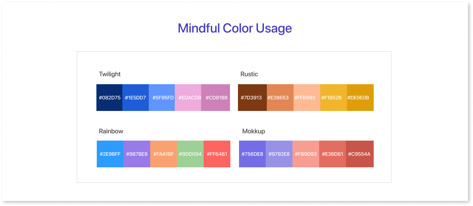Screen dimensions: 473x206
Task: Click the #DE9E0B amber swatch
Action: coord(360,98)
